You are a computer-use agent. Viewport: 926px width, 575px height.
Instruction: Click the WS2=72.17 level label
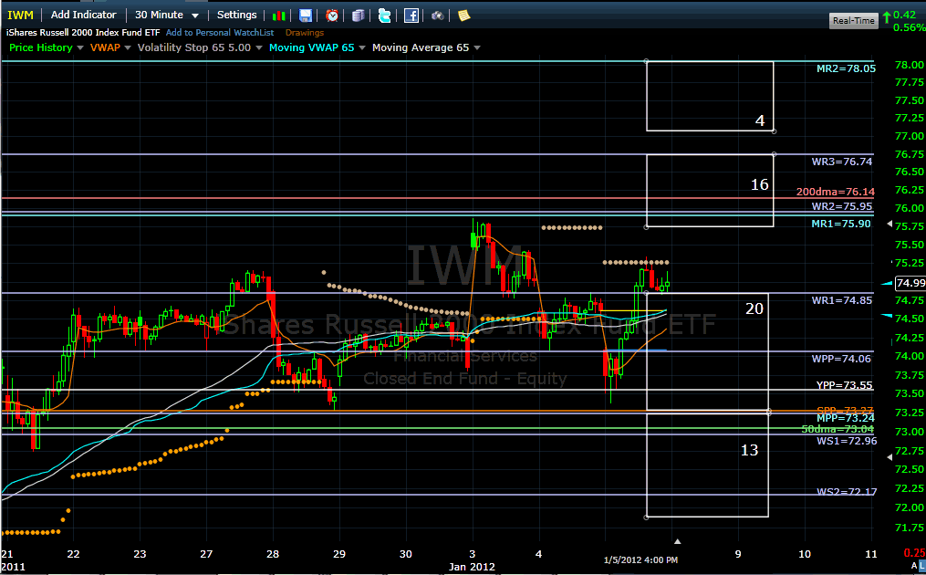(x=847, y=492)
